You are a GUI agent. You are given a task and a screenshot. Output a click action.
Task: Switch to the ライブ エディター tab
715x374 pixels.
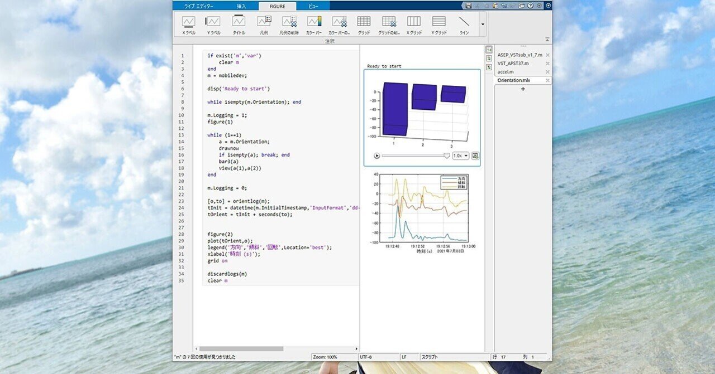click(x=199, y=6)
